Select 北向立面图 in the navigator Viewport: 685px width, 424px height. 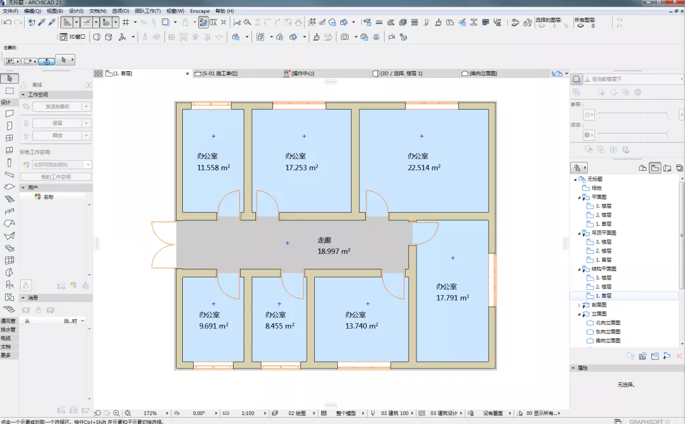(x=608, y=322)
